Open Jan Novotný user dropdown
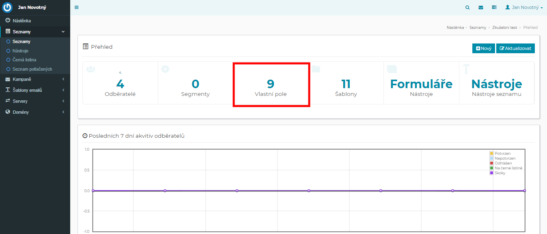547x234 pixels. click(524, 7)
